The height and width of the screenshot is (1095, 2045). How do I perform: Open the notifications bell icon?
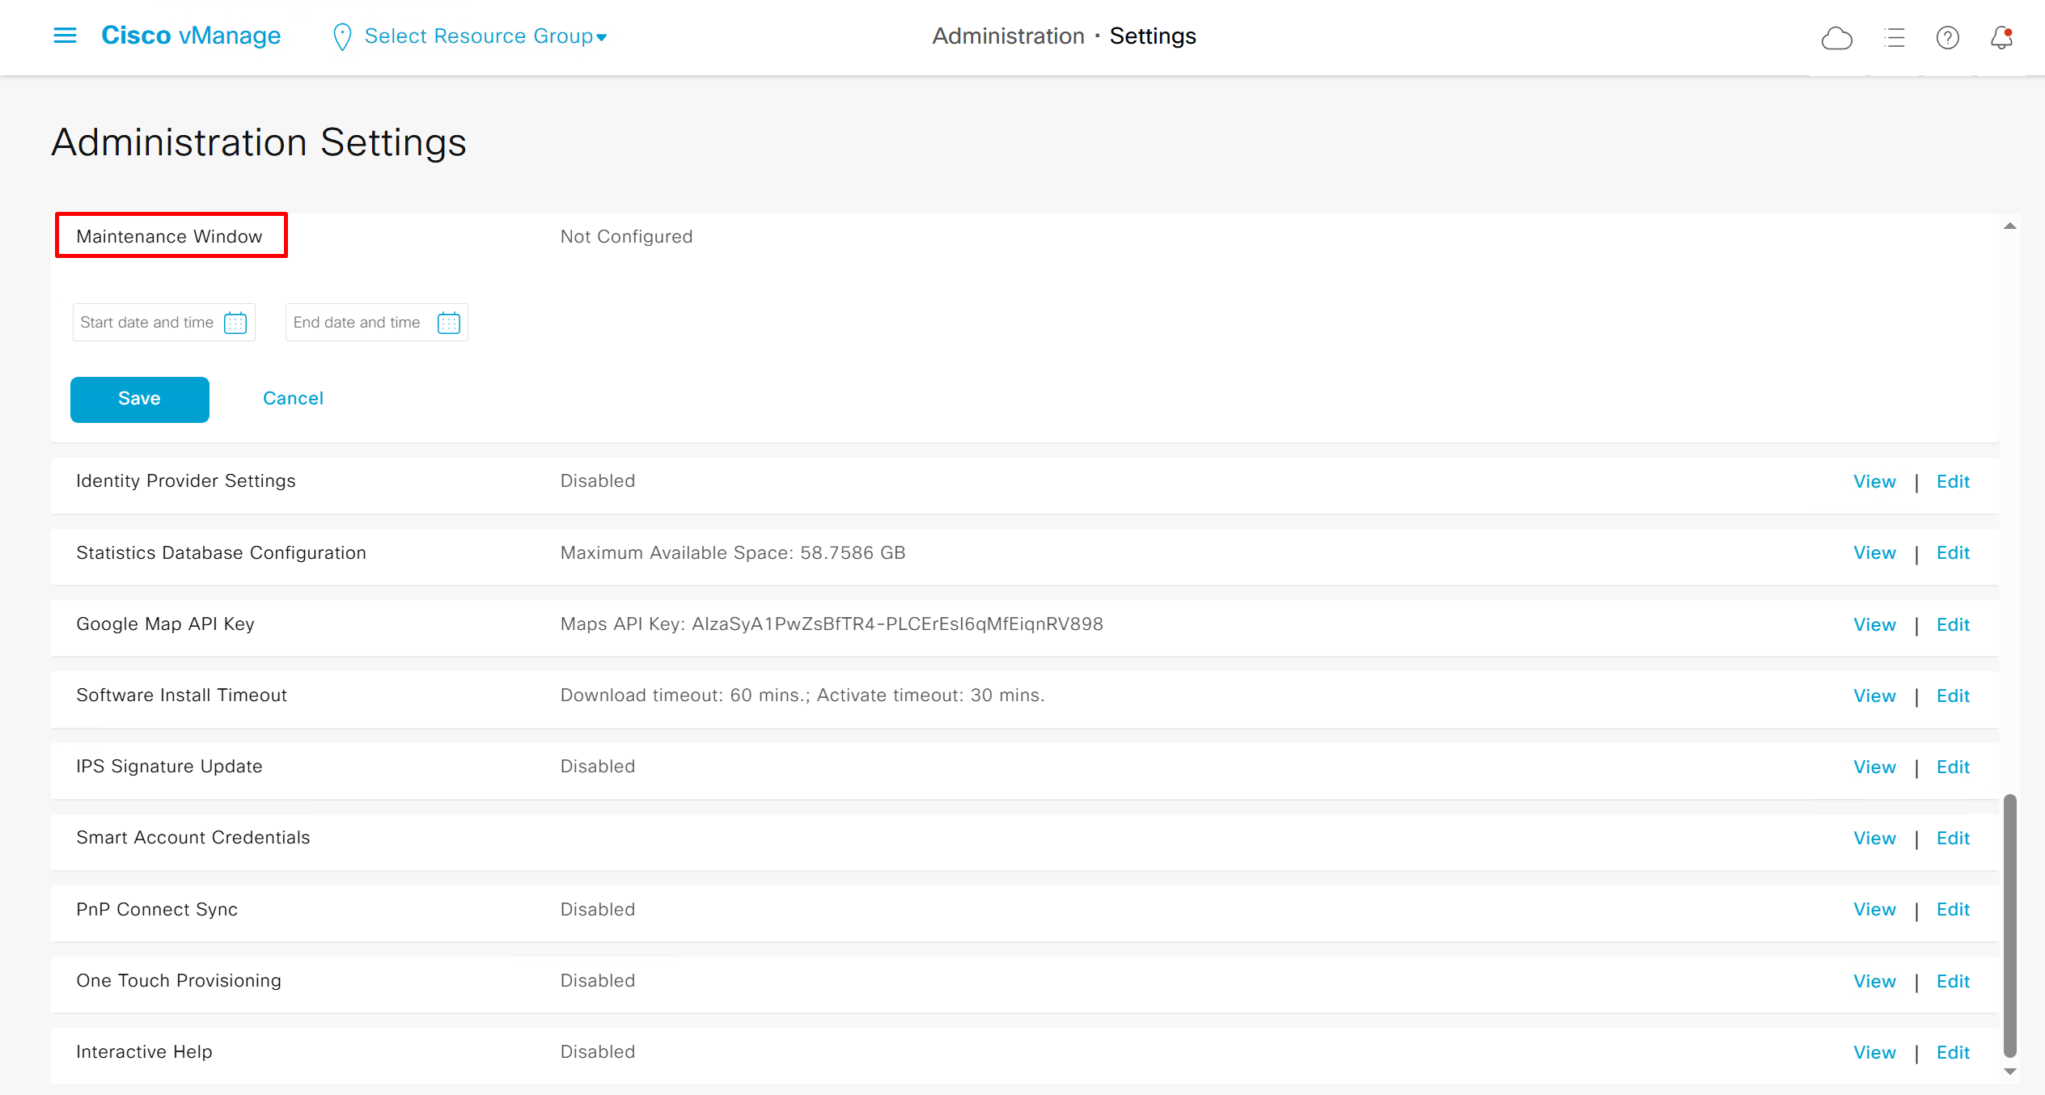pyautogui.click(x=2001, y=38)
